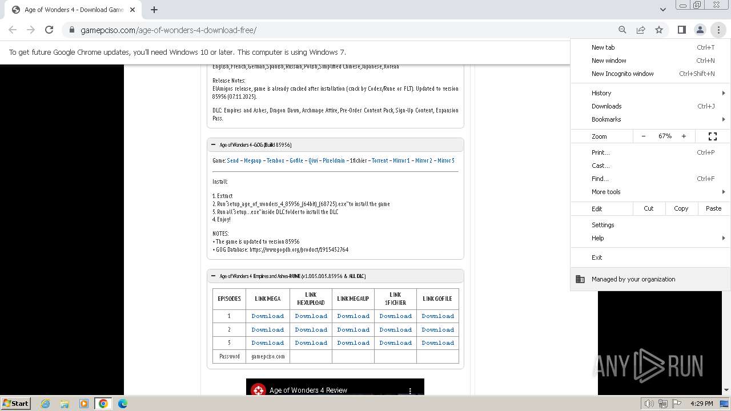Exit Chrome from the menu

pyautogui.click(x=650, y=257)
